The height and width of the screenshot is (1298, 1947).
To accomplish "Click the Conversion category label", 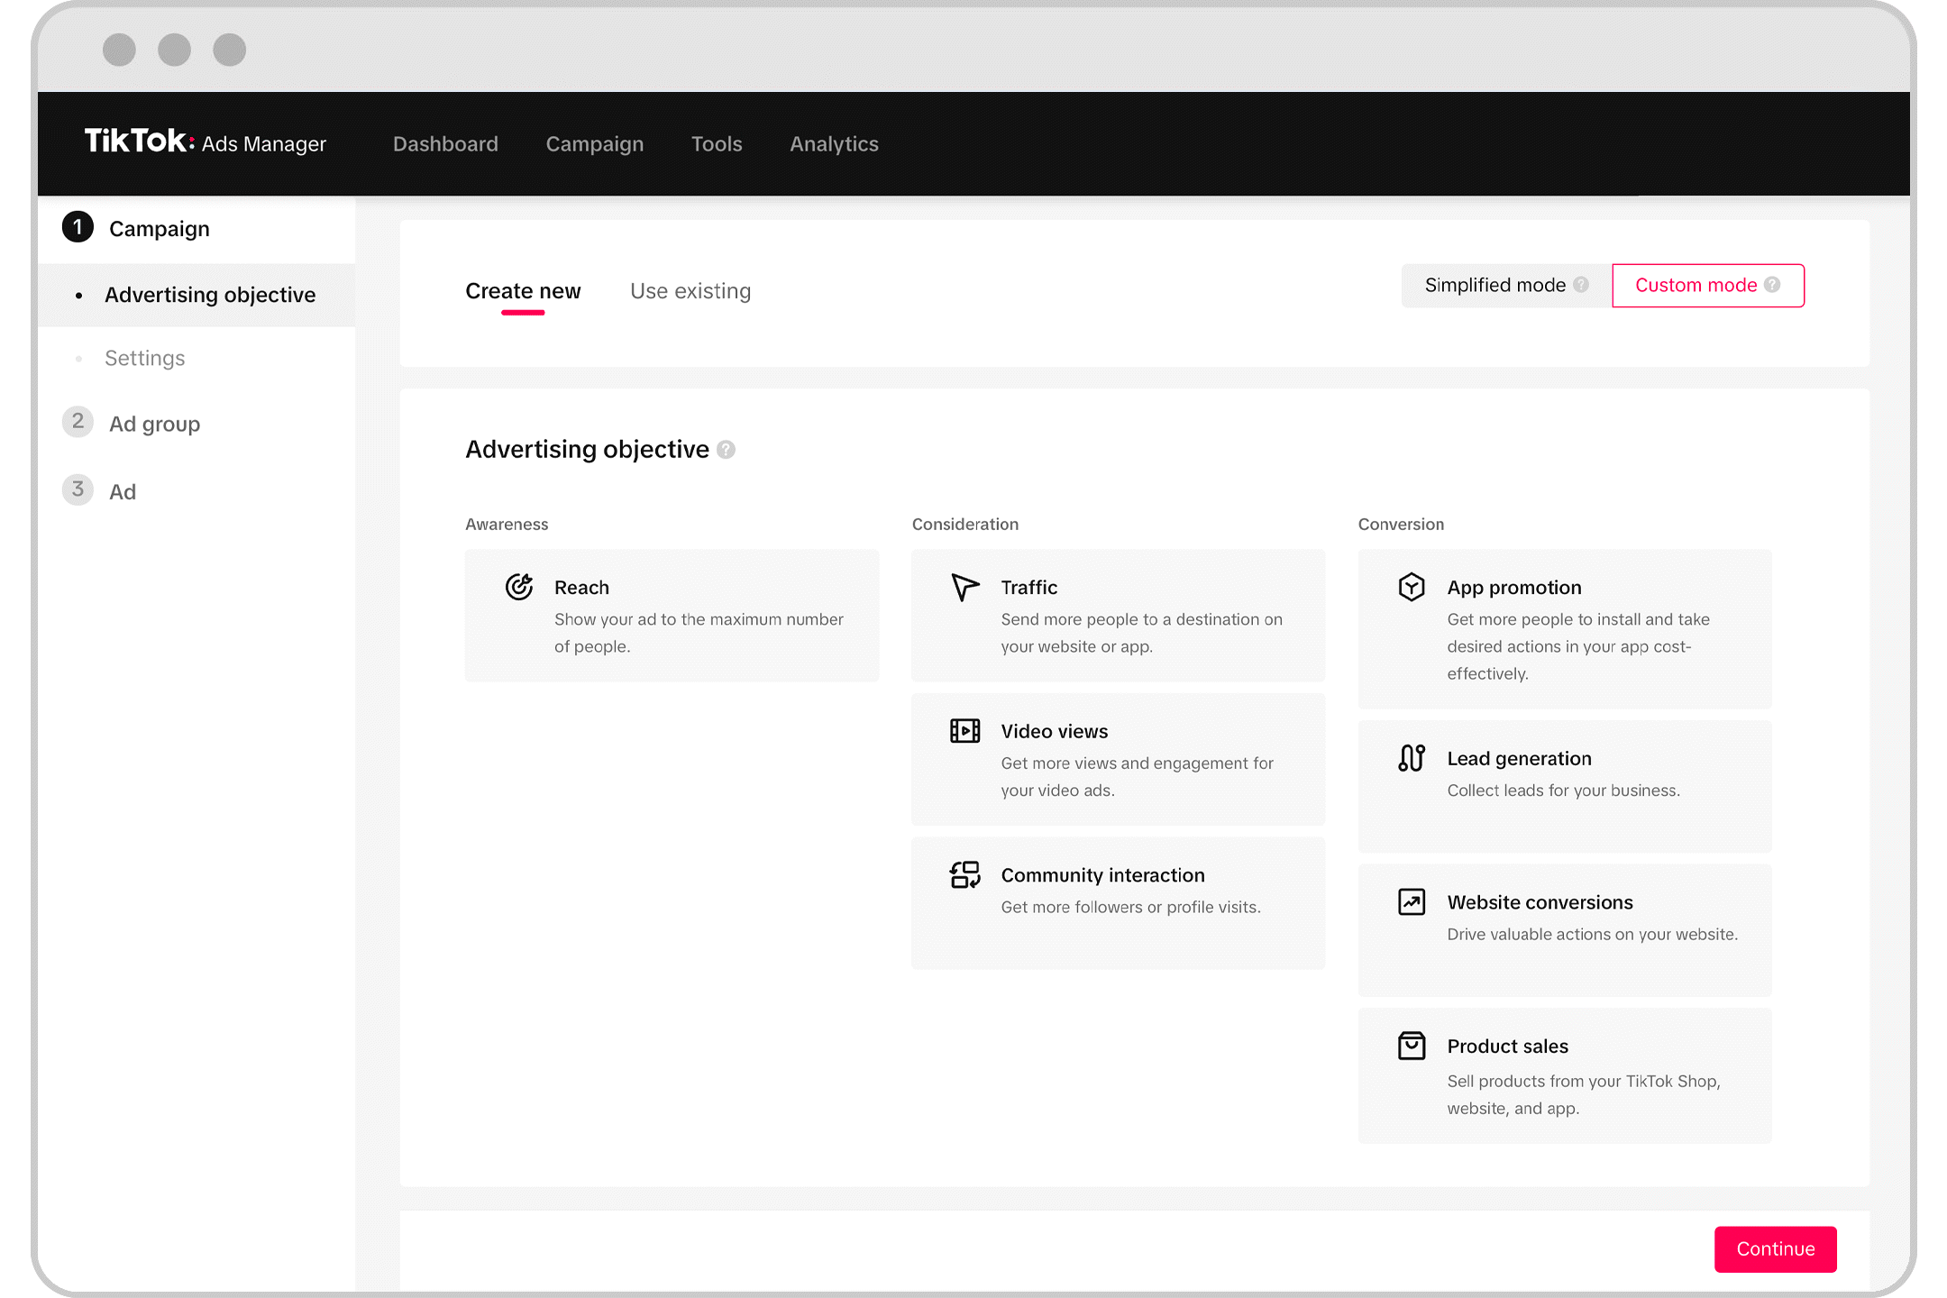I will [x=1401, y=525].
